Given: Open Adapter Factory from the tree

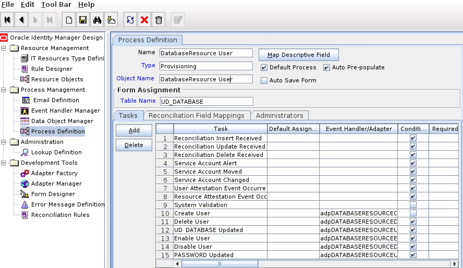Looking at the screenshot, I should [54, 173].
